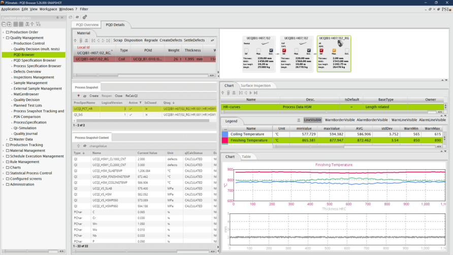Toggle Dect. checkbox on first UCQIB1-H07/02 card
Viewport: 453px width, 255px height.
pyautogui.click(x=271, y=50)
